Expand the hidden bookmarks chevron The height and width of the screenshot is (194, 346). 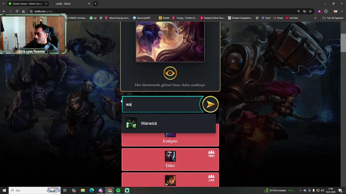coord(315,18)
